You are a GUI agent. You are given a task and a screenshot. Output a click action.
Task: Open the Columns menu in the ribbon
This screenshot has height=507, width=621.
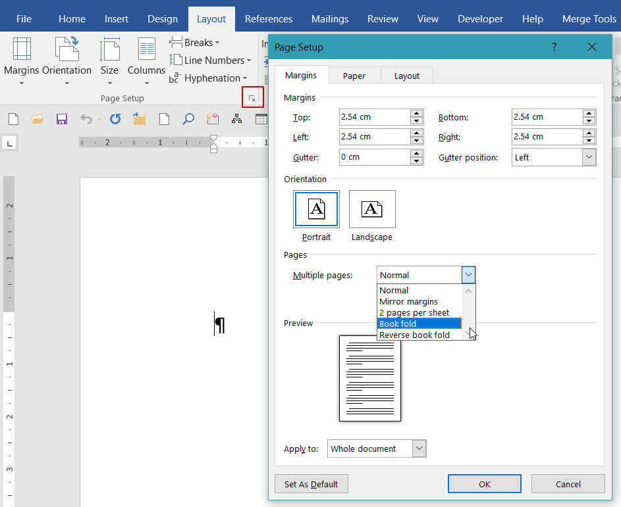[x=146, y=59]
